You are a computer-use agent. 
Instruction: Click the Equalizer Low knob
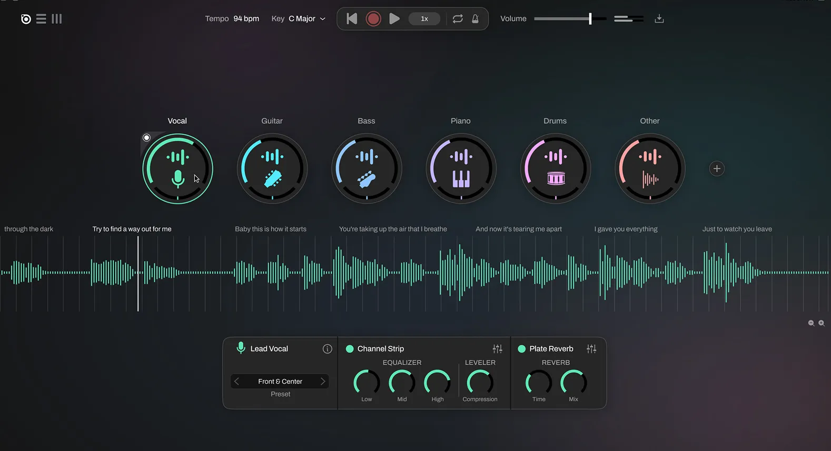(x=367, y=383)
